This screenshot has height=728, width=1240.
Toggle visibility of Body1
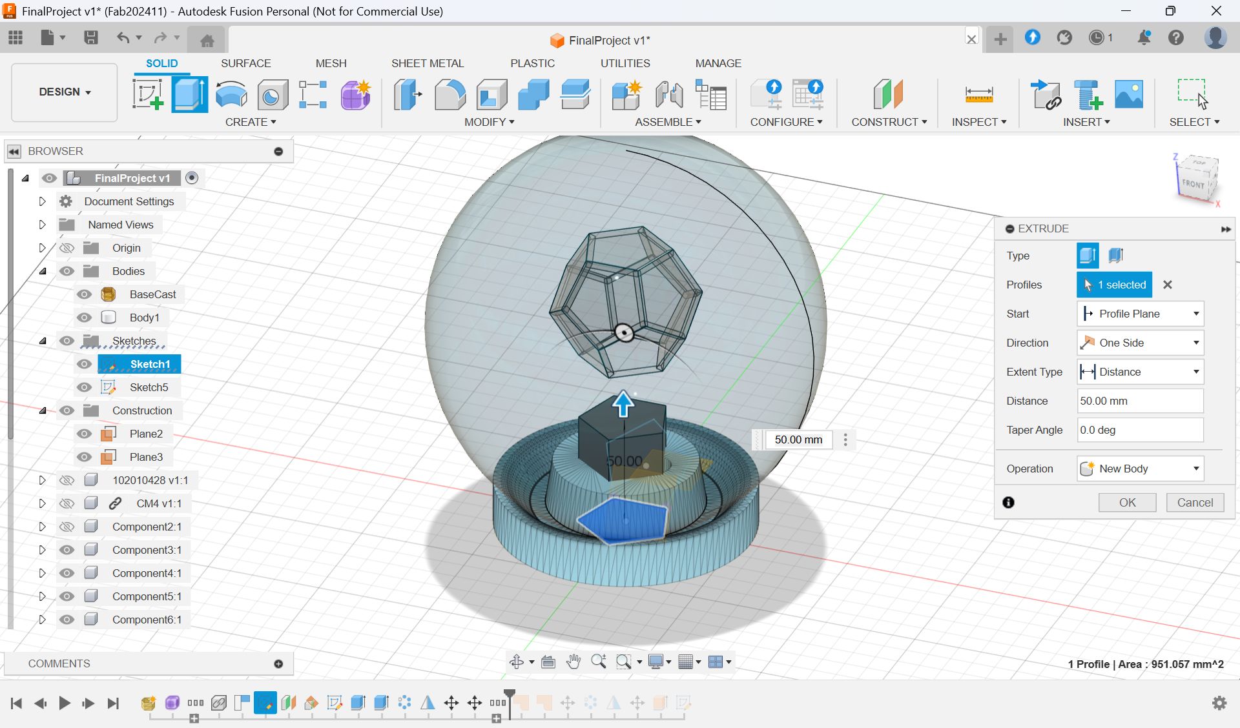click(x=84, y=318)
